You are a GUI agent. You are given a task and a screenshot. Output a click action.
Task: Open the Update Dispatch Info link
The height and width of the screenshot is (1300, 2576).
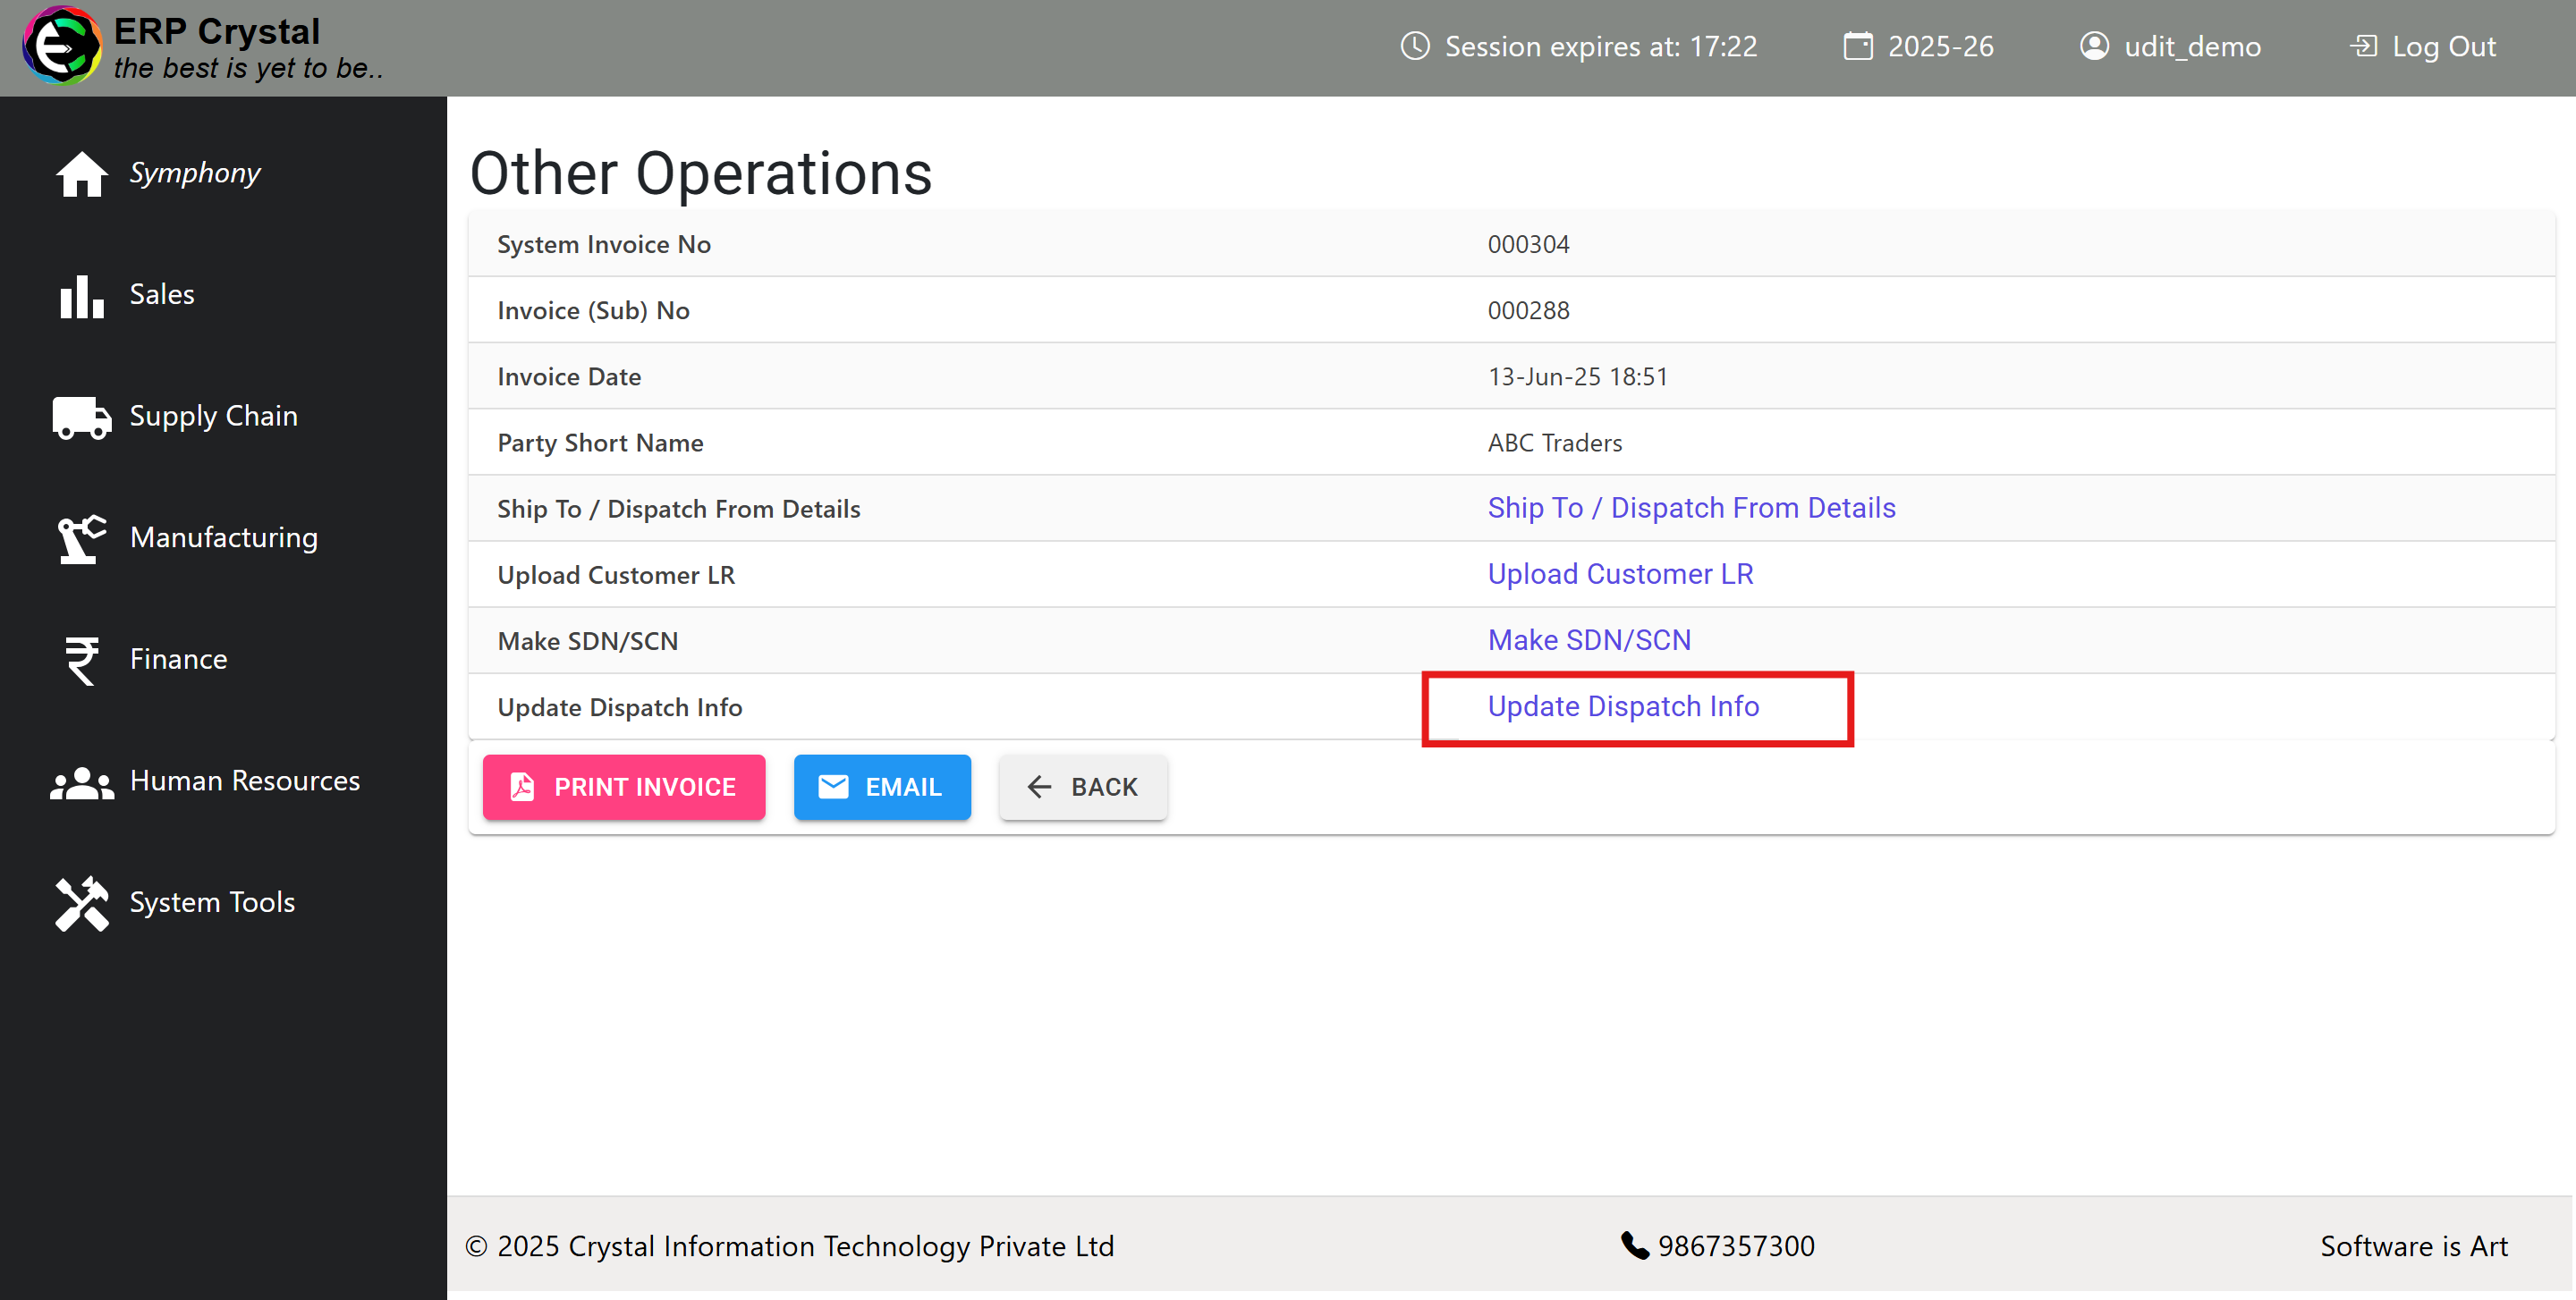point(1623,706)
